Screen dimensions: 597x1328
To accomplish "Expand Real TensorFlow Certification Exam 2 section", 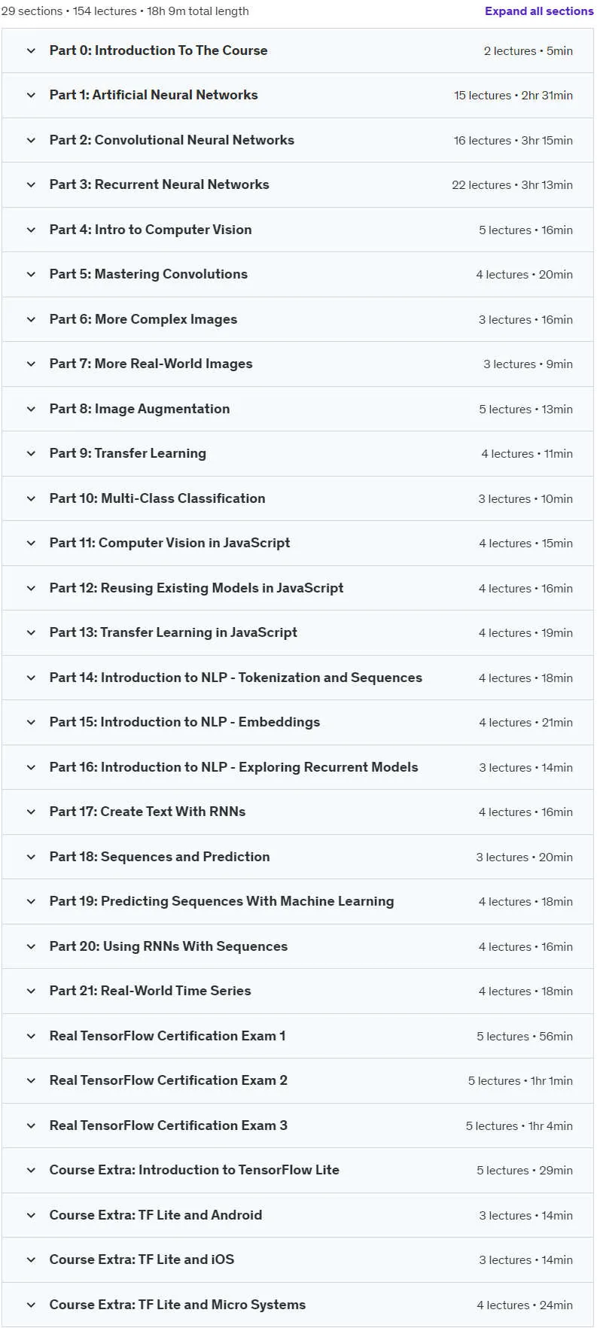I will [x=297, y=1080].
